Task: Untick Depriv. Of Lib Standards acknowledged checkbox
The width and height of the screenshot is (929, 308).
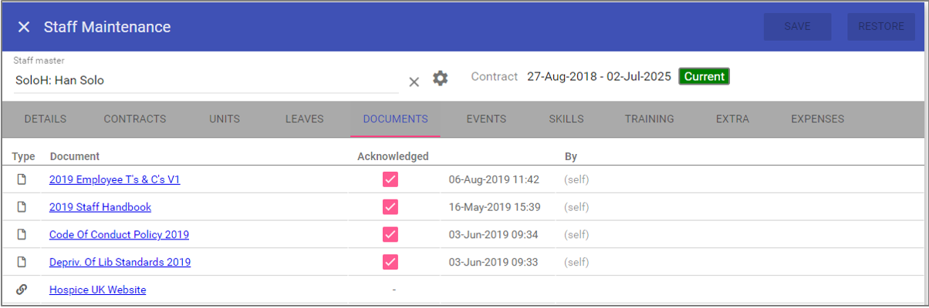Action: (390, 263)
